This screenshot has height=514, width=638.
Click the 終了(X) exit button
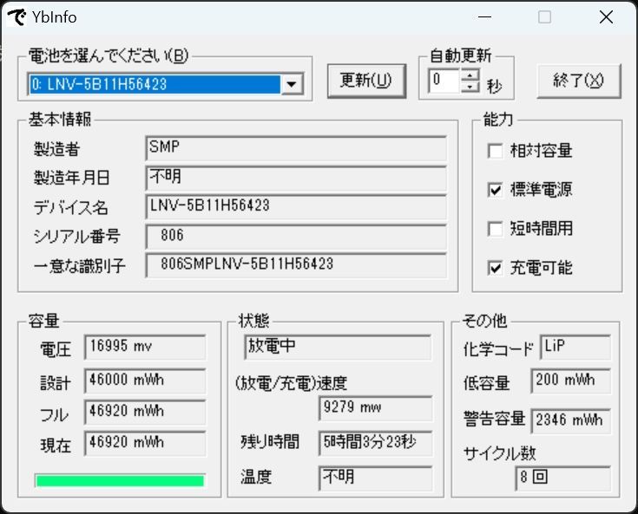[578, 81]
